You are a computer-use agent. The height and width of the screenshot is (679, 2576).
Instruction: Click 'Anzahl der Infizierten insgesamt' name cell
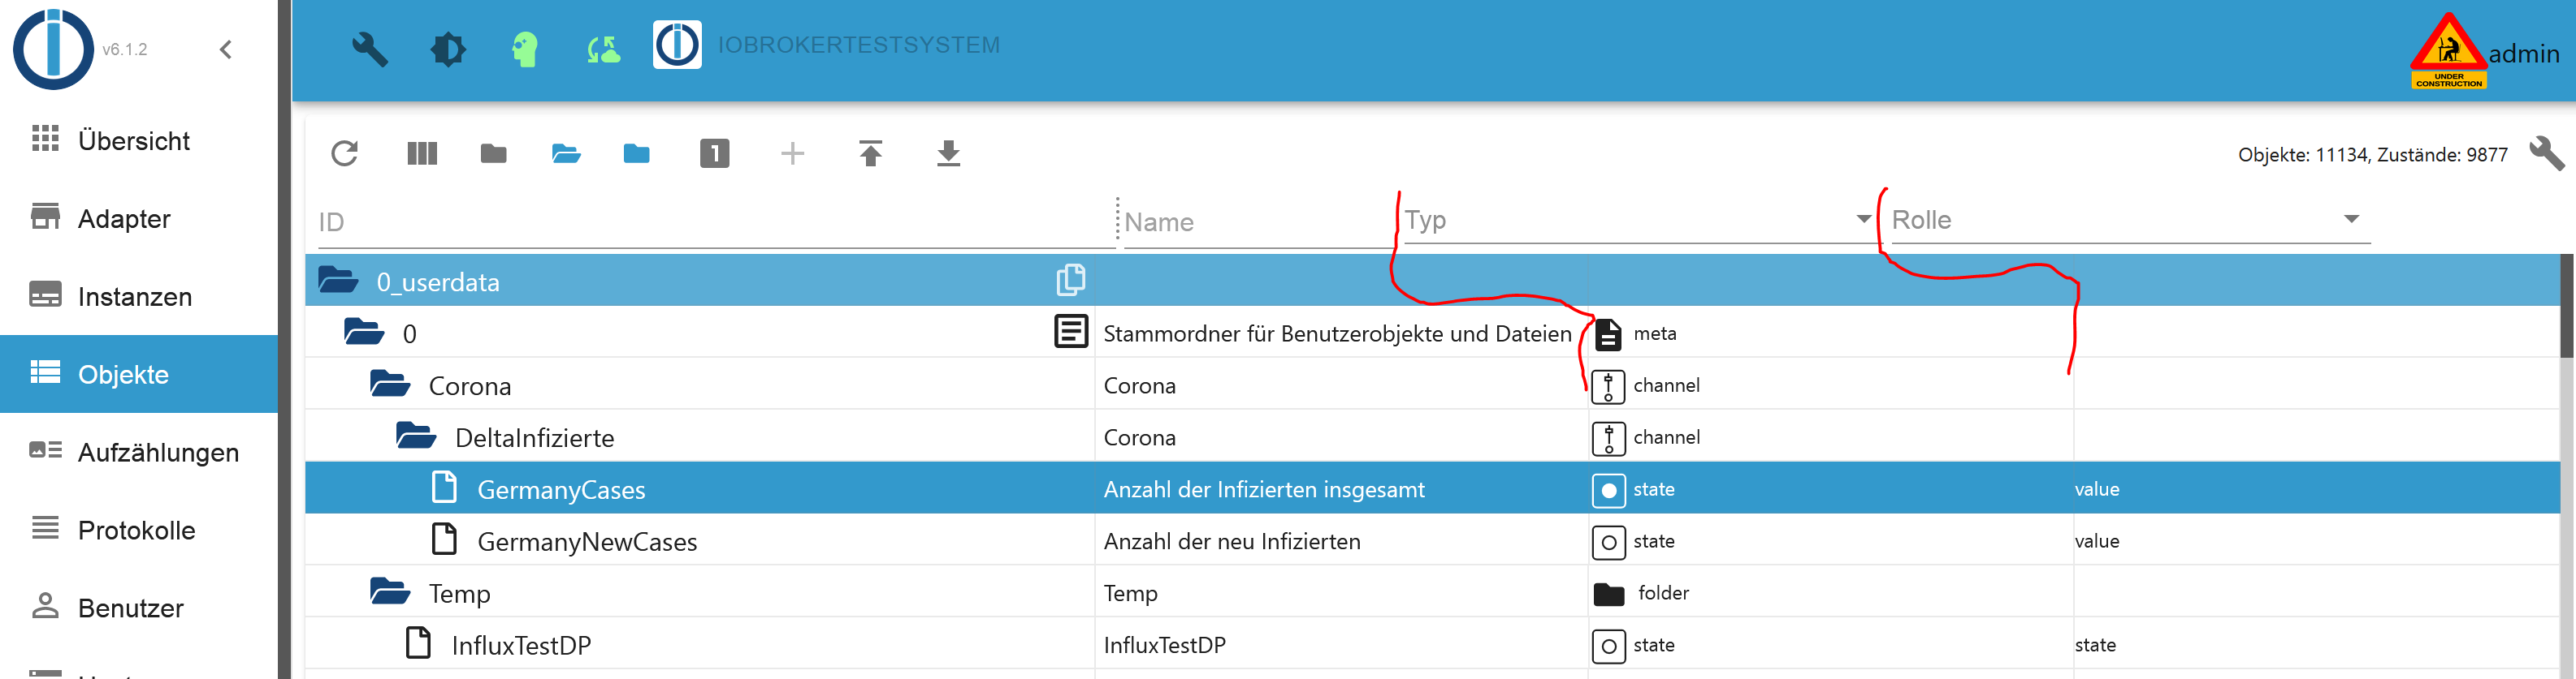[x=1264, y=489]
